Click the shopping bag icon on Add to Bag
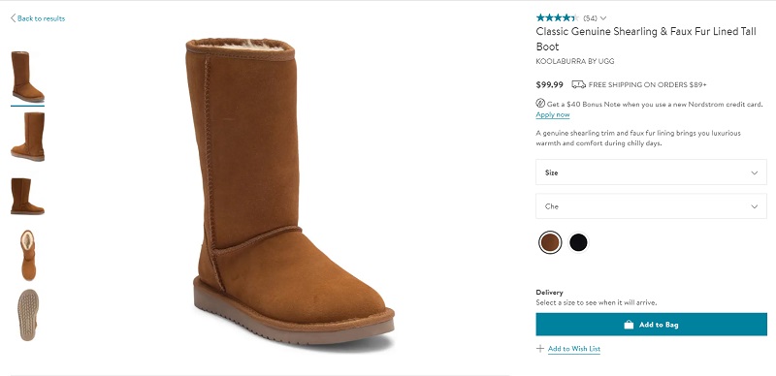Image resolution: width=776 pixels, height=376 pixels. pyautogui.click(x=629, y=325)
